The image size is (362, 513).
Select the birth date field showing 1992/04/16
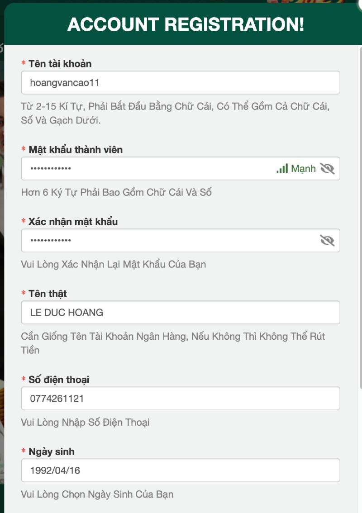tap(180, 470)
